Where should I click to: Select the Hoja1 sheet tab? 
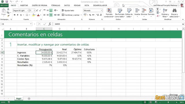click(19, 99)
